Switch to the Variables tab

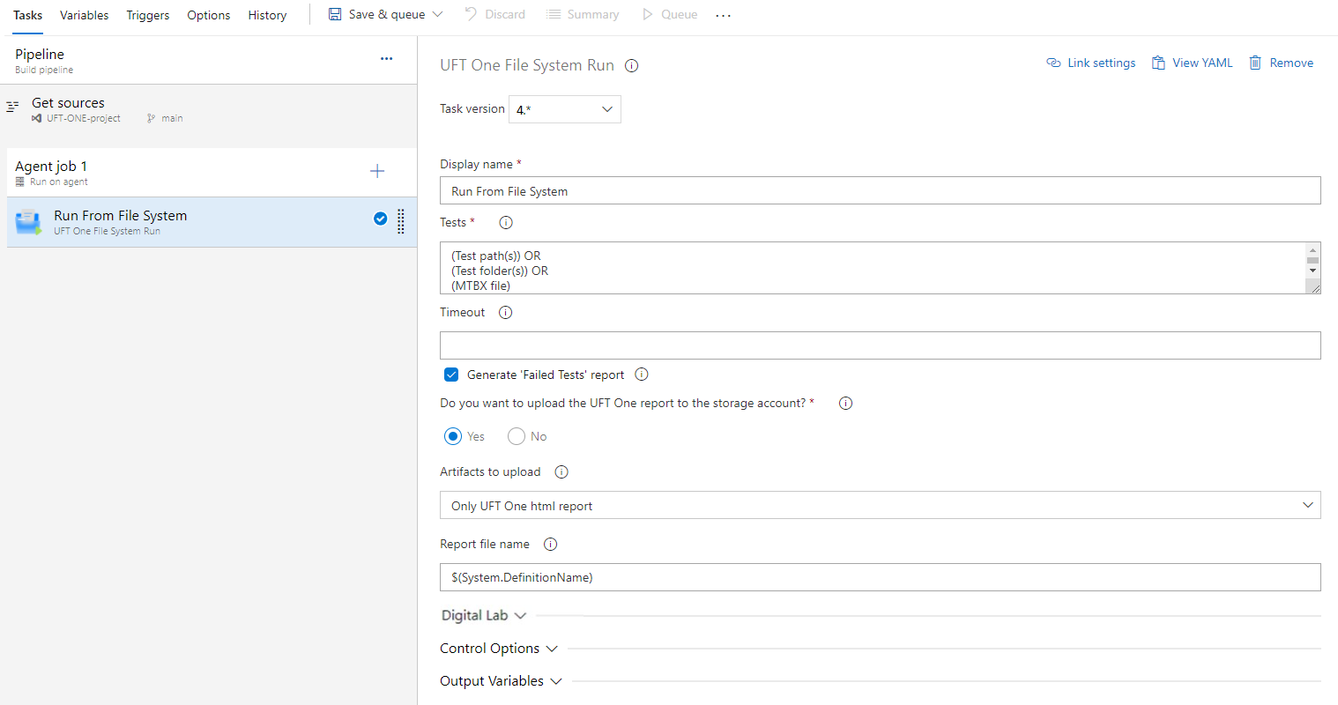[85, 15]
